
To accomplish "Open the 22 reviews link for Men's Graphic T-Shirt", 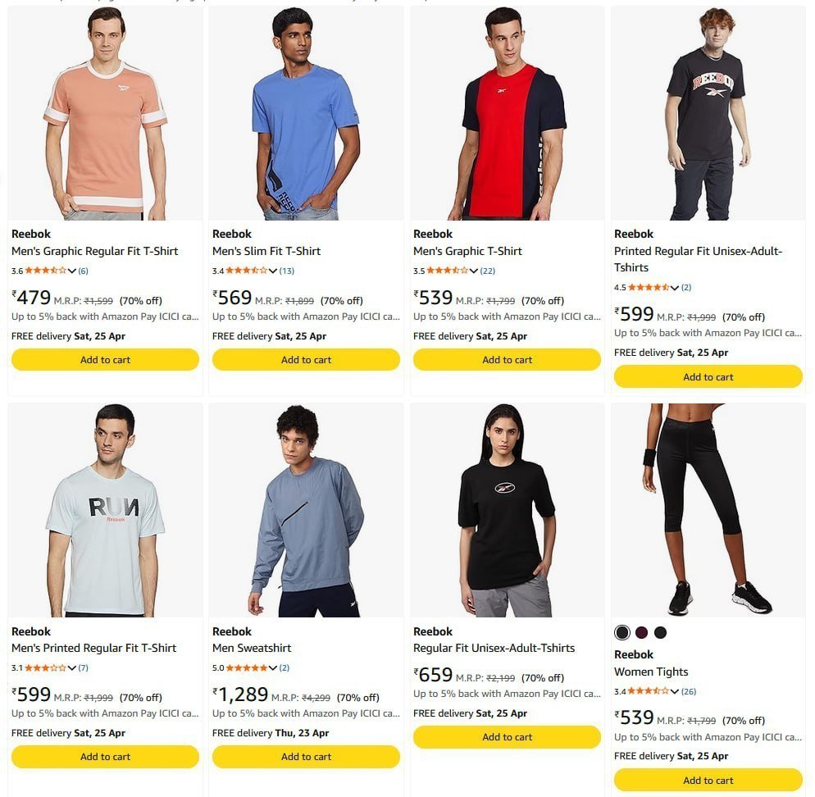I will click(488, 271).
